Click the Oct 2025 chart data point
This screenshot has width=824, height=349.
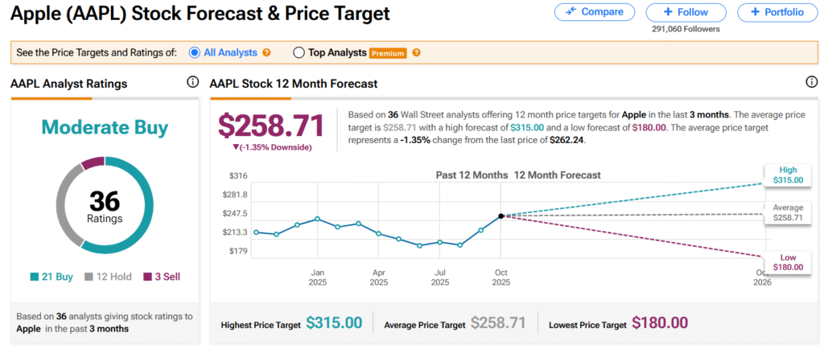pos(501,216)
